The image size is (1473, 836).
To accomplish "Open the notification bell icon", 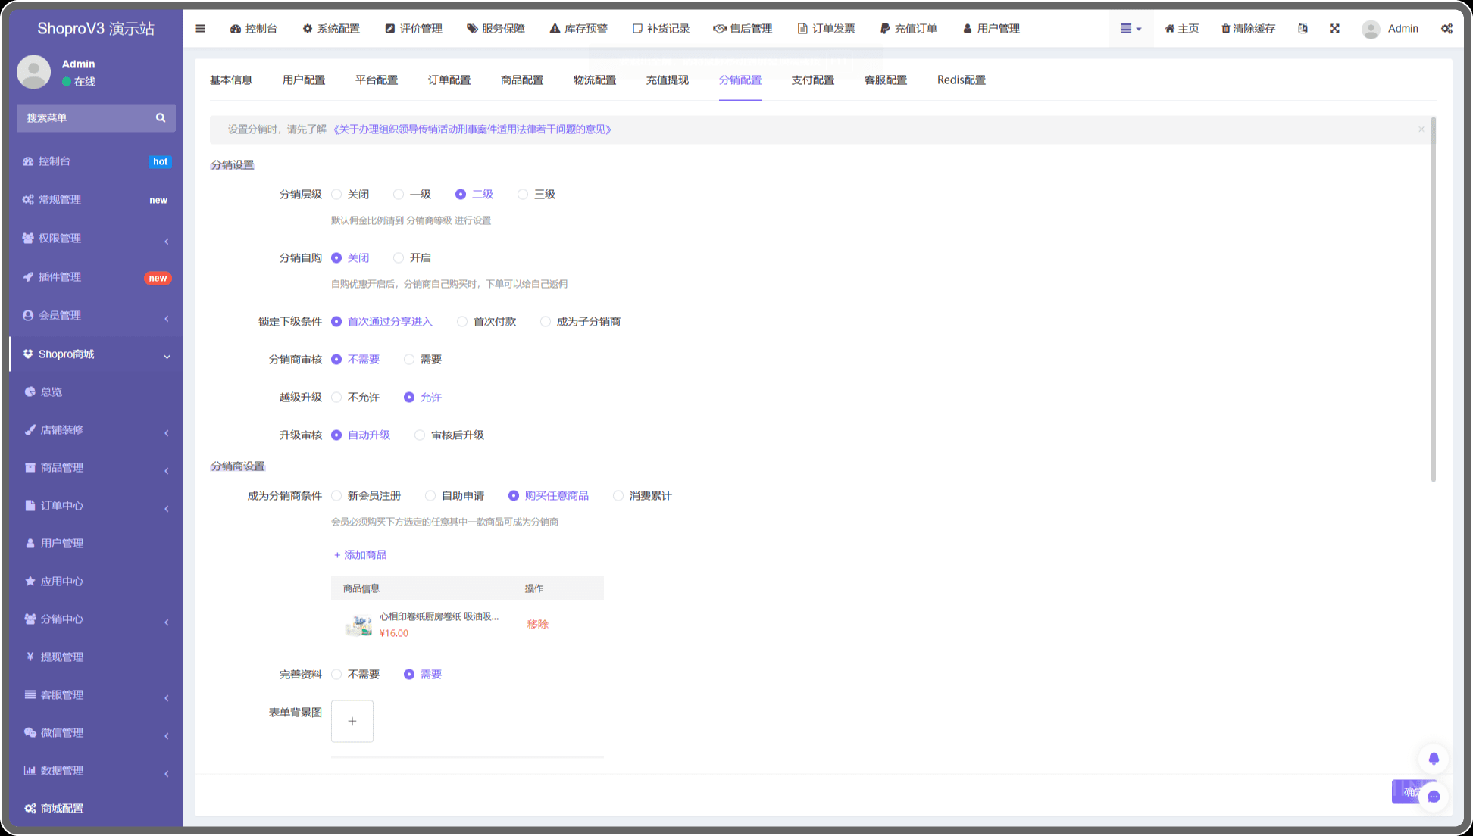I will click(1434, 759).
